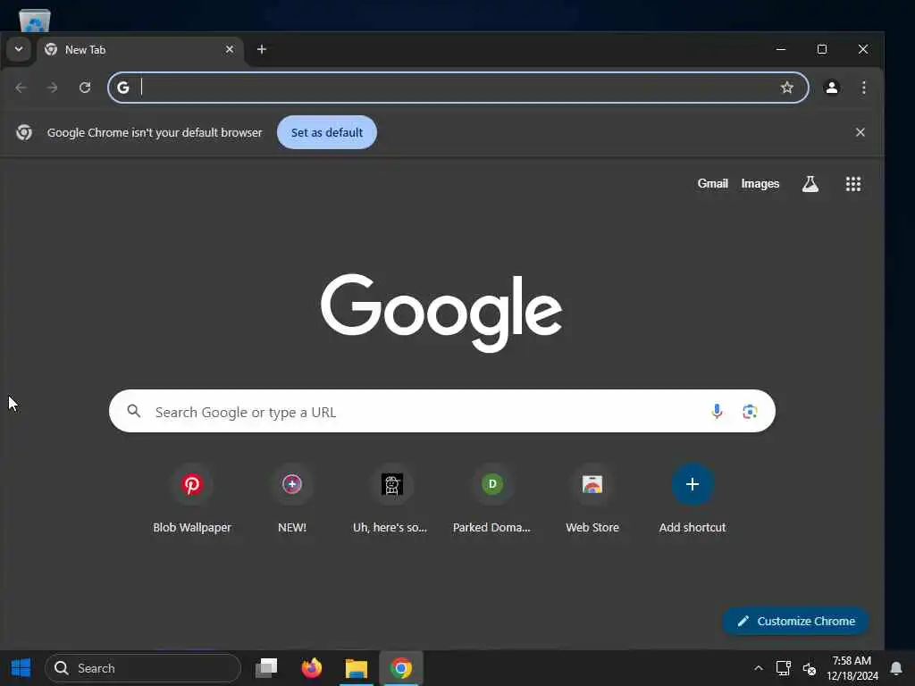
Task: Click the magnifier icon in Google search box
Action: point(134,411)
